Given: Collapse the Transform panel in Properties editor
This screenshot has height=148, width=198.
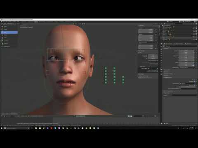Looking at the screenshot, I should coord(167,49).
